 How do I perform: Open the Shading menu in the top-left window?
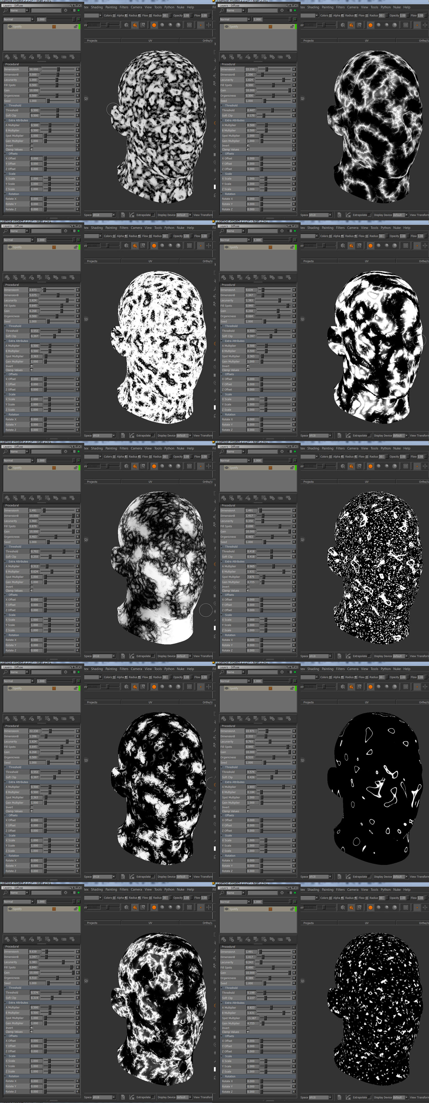(x=97, y=7)
